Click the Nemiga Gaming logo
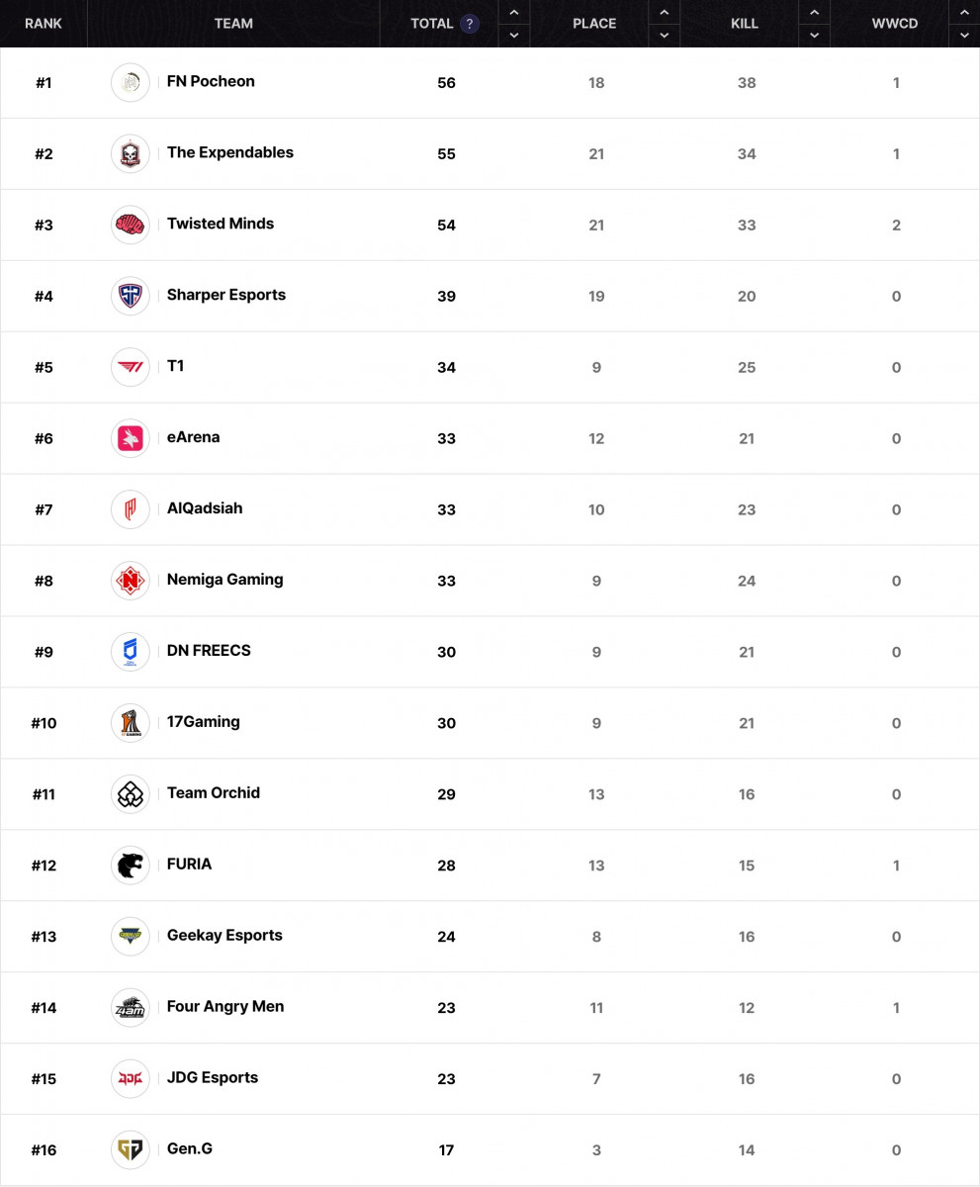This screenshot has width=980, height=1187. pos(131,582)
